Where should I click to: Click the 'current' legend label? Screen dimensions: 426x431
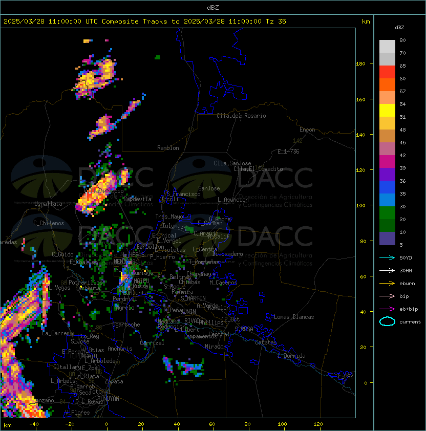pos(410,322)
